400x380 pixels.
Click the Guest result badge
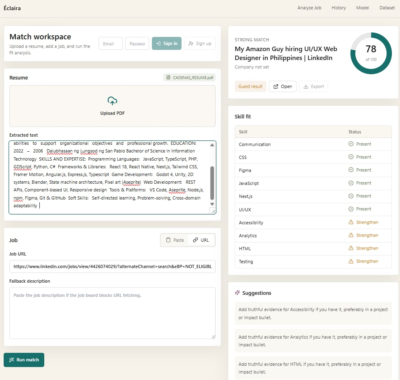[250, 87]
